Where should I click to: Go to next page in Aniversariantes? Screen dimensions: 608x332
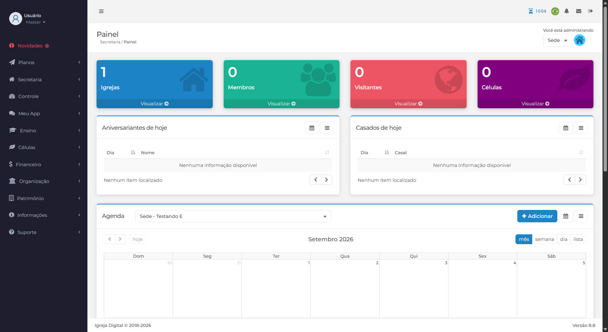326,180
